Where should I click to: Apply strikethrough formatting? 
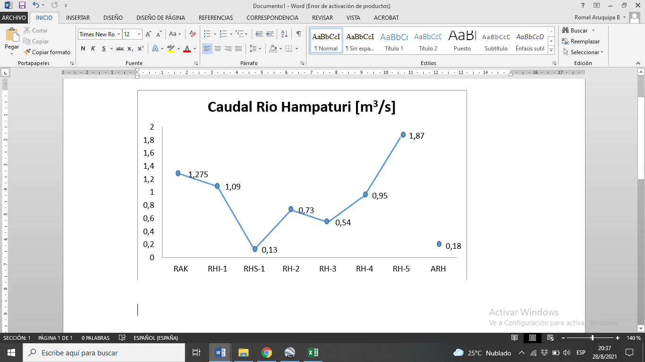coord(119,49)
